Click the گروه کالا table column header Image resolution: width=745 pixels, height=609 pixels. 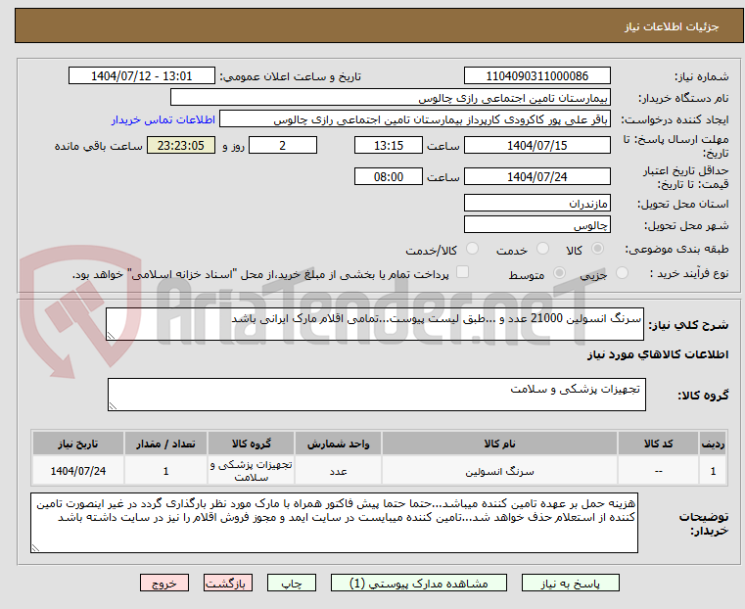point(251,444)
